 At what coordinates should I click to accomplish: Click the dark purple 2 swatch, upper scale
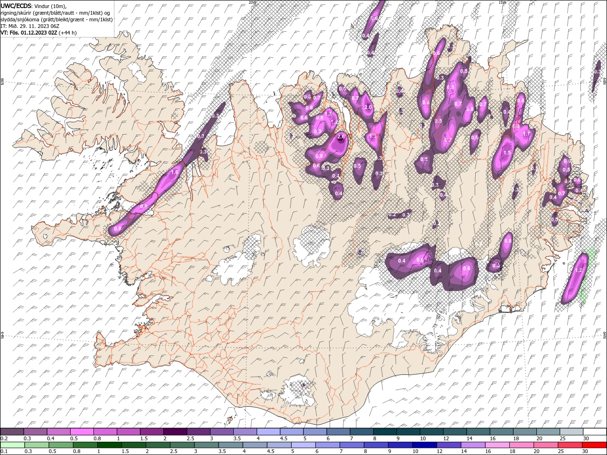point(175,431)
